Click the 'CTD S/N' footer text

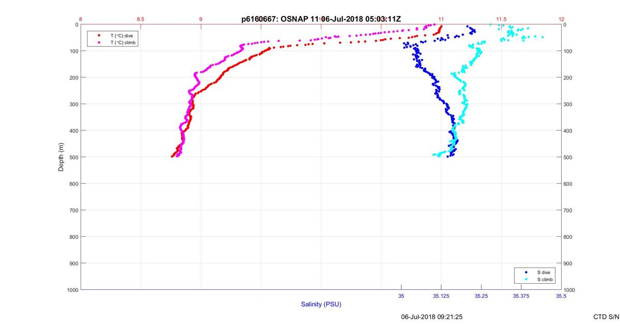click(607, 317)
